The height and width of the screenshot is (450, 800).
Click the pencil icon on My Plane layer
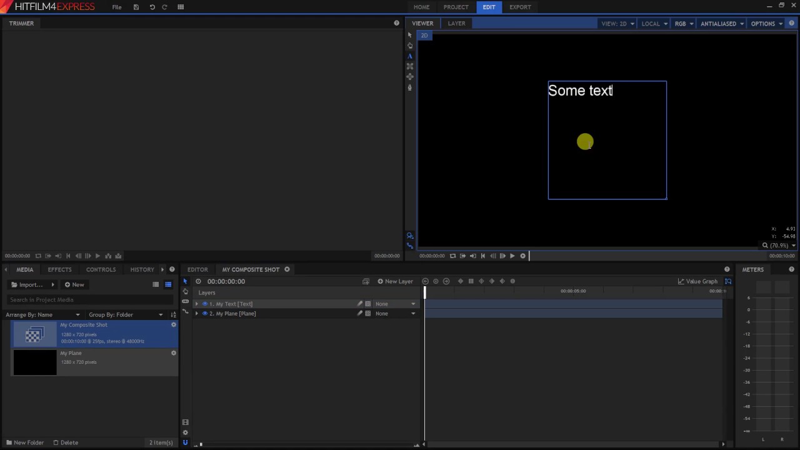pos(359,314)
